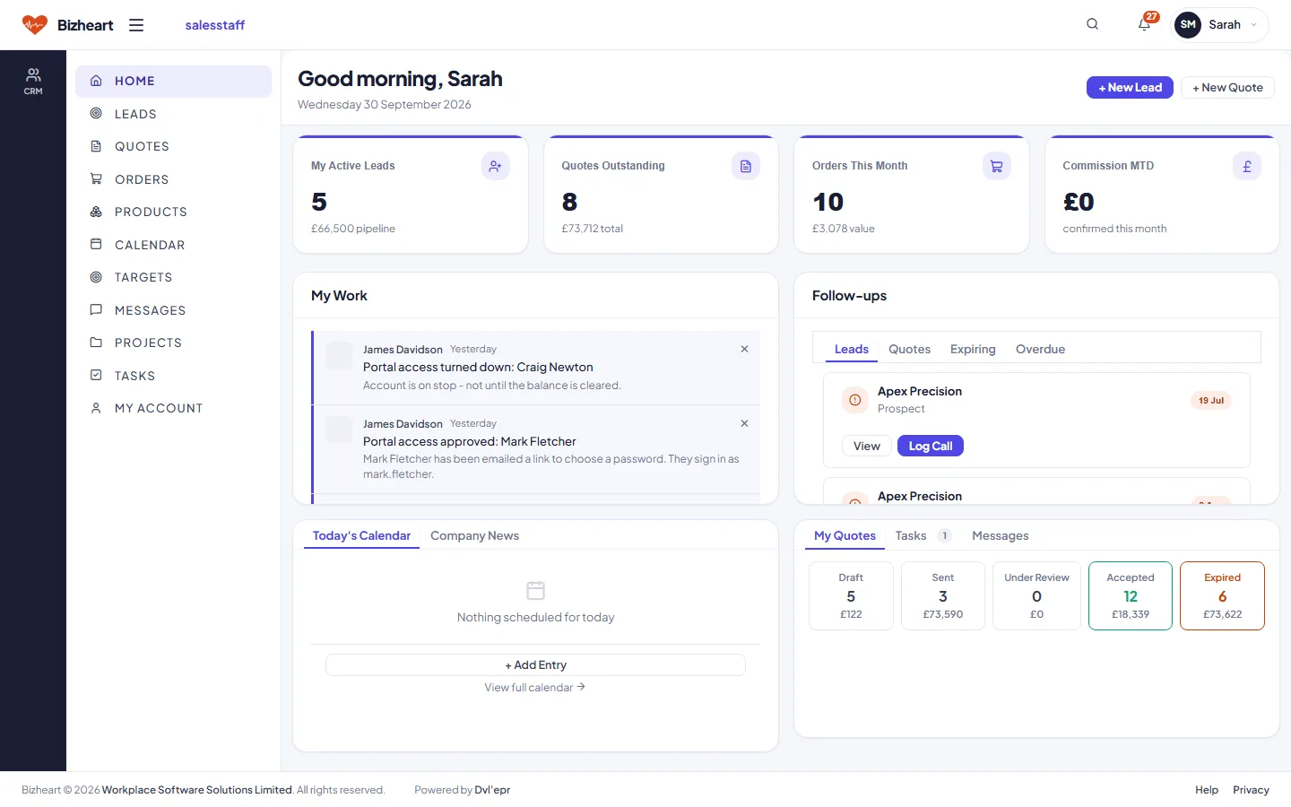Switch Follow-ups to Expiring tab
The width and height of the screenshot is (1291, 807).
pos(973,349)
